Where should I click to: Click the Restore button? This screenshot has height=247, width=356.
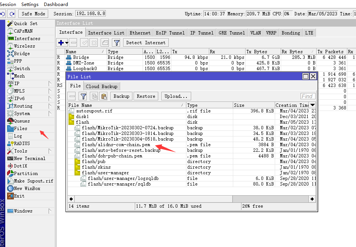point(146,96)
